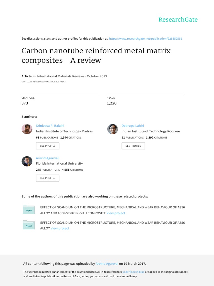
Task: Open Arvind Agarwal author name link
Action: coord(47,158)
